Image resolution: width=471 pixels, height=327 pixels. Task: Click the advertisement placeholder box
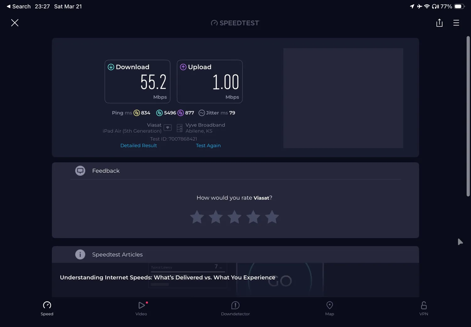tap(343, 98)
